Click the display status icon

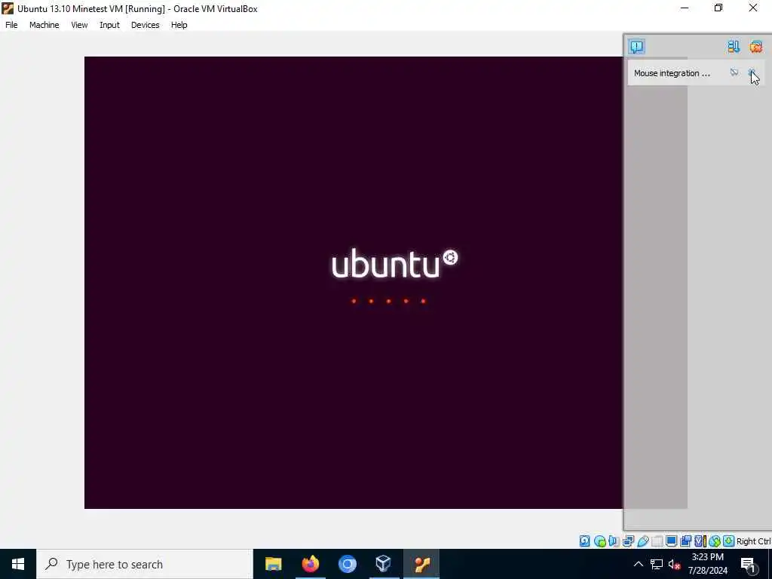671,541
